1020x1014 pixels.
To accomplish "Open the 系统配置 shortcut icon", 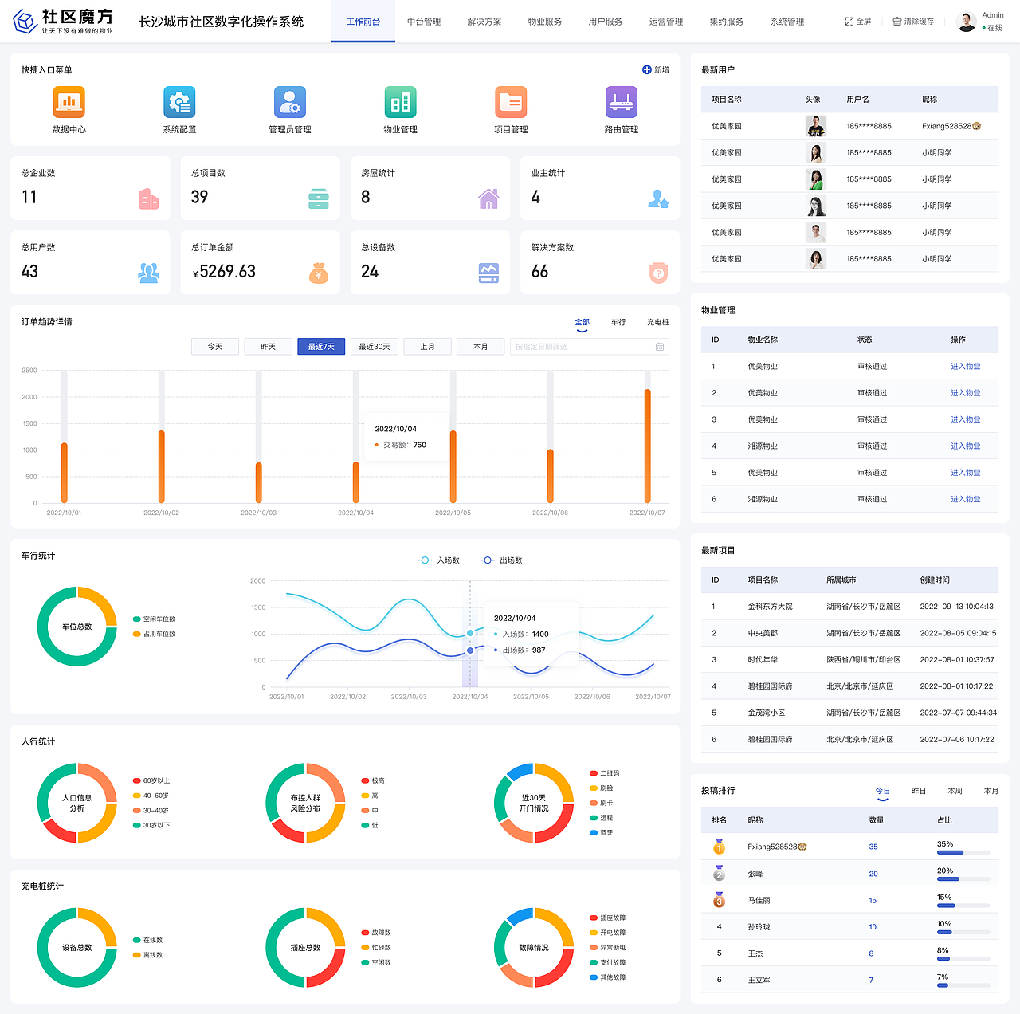I will point(179,102).
